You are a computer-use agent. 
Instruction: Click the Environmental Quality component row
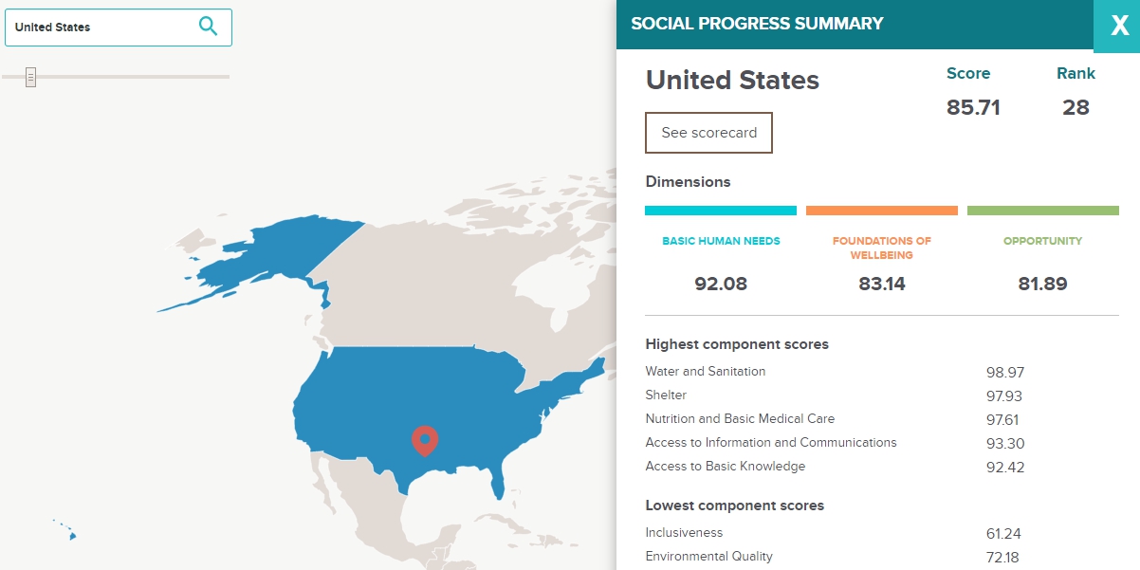pos(835,557)
